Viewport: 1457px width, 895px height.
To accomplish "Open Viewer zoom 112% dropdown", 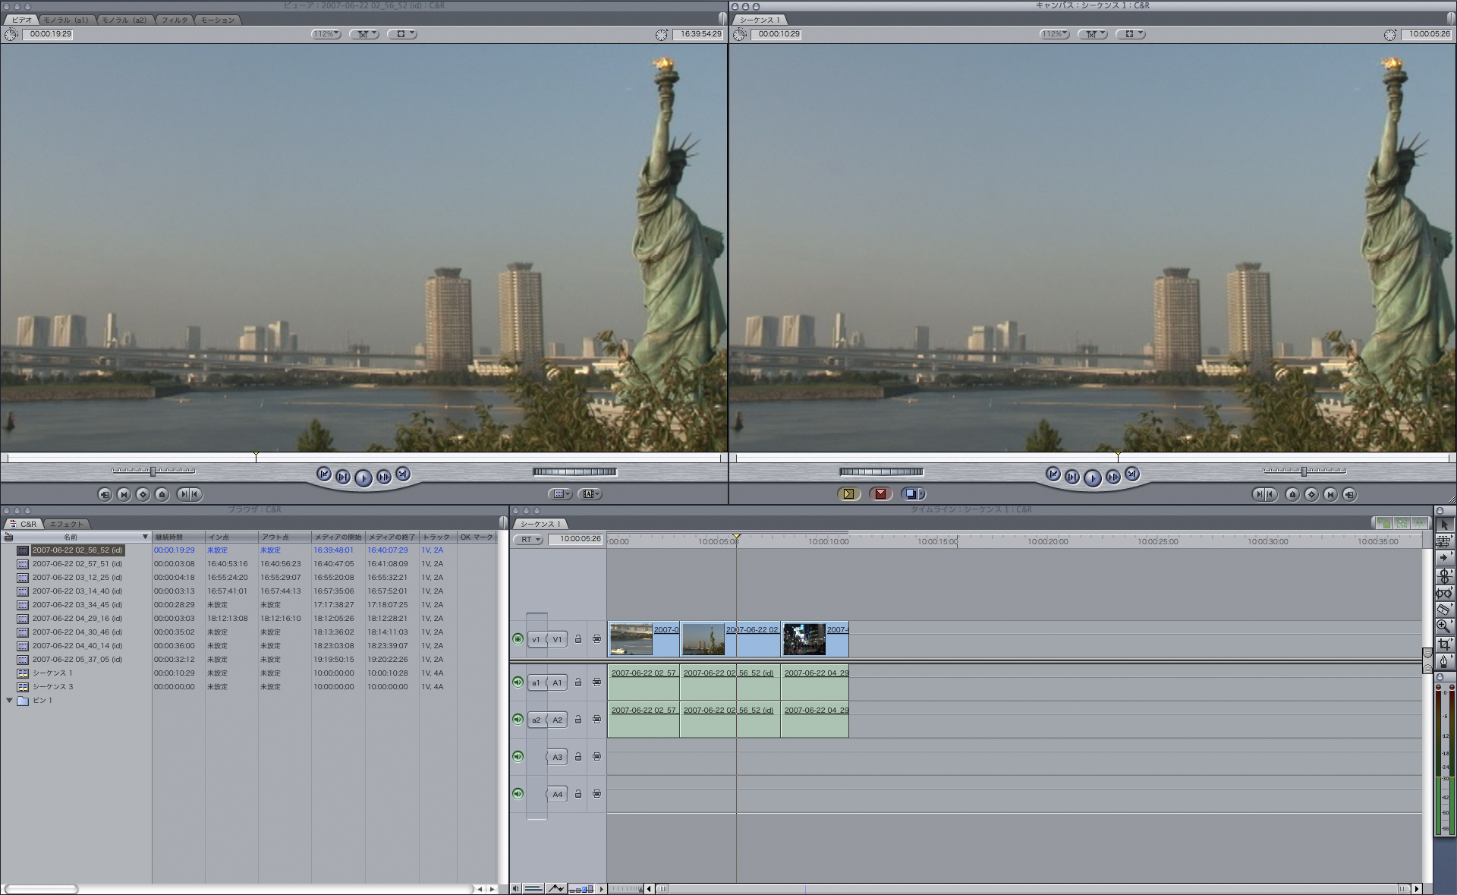I will pyautogui.click(x=326, y=34).
